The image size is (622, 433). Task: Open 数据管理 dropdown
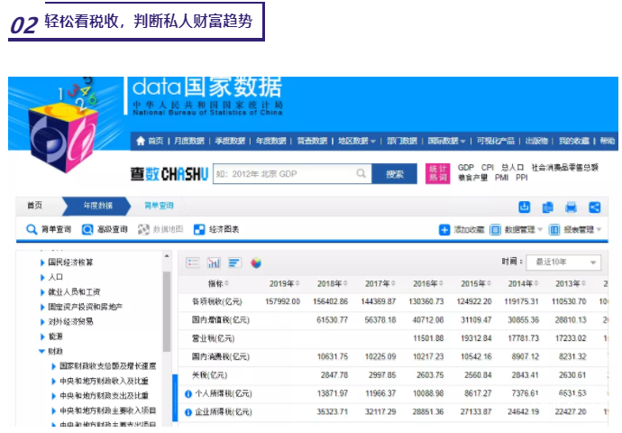tap(517, 230)
